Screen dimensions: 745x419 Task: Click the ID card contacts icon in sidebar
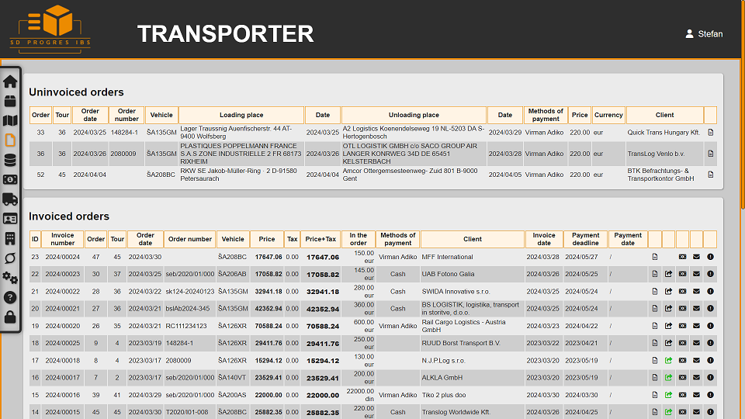click(x=10, y=219)
